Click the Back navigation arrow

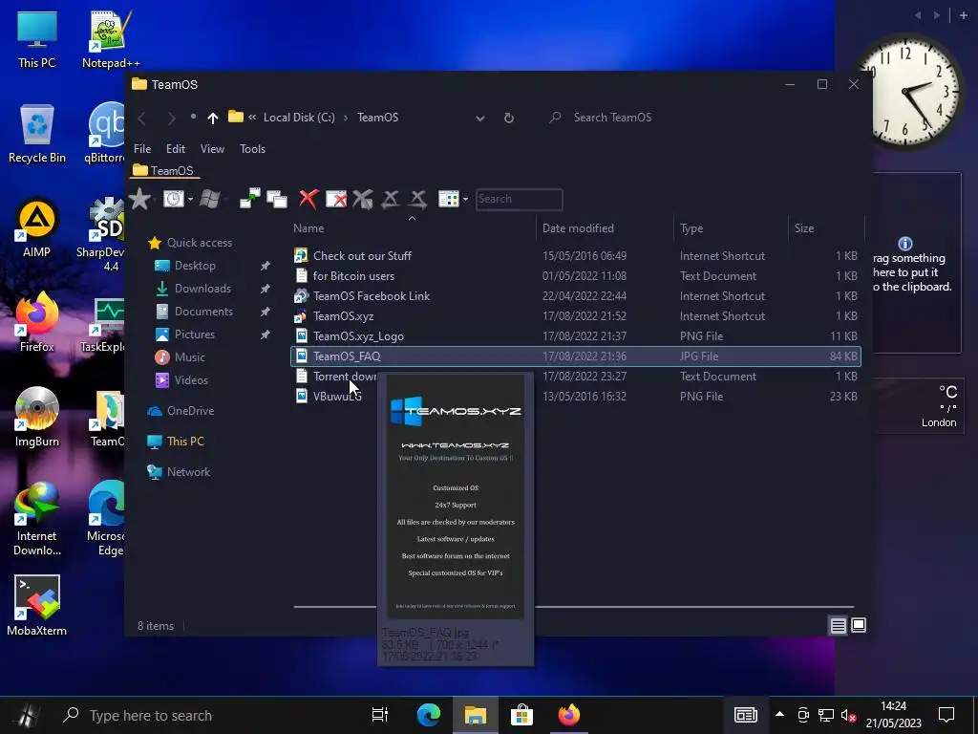click(x=142, y=118)
